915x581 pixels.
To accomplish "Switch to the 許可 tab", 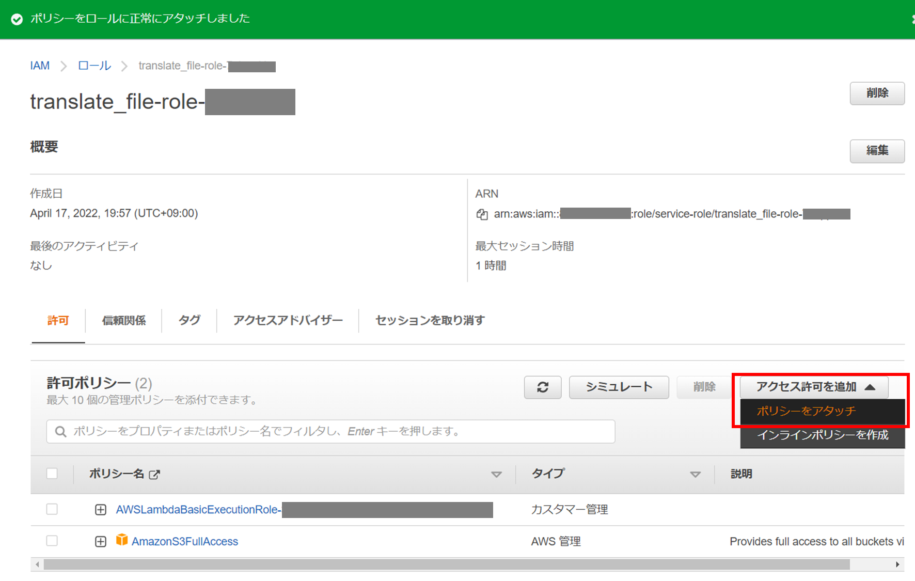I will click(x=58, y=321).
